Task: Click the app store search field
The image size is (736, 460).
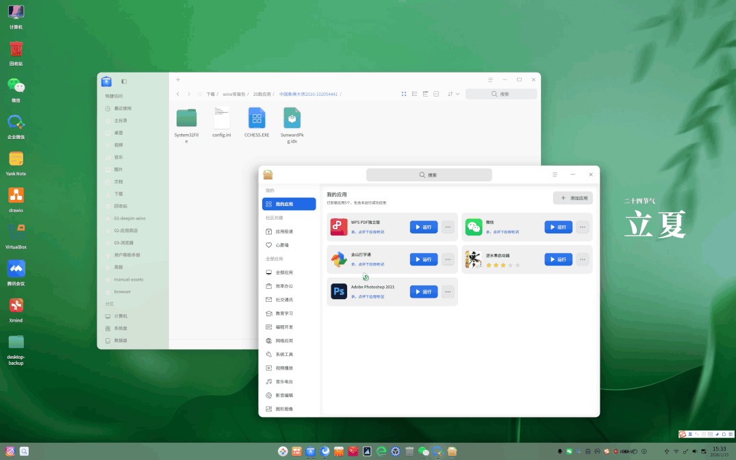Action: point(429,175)
